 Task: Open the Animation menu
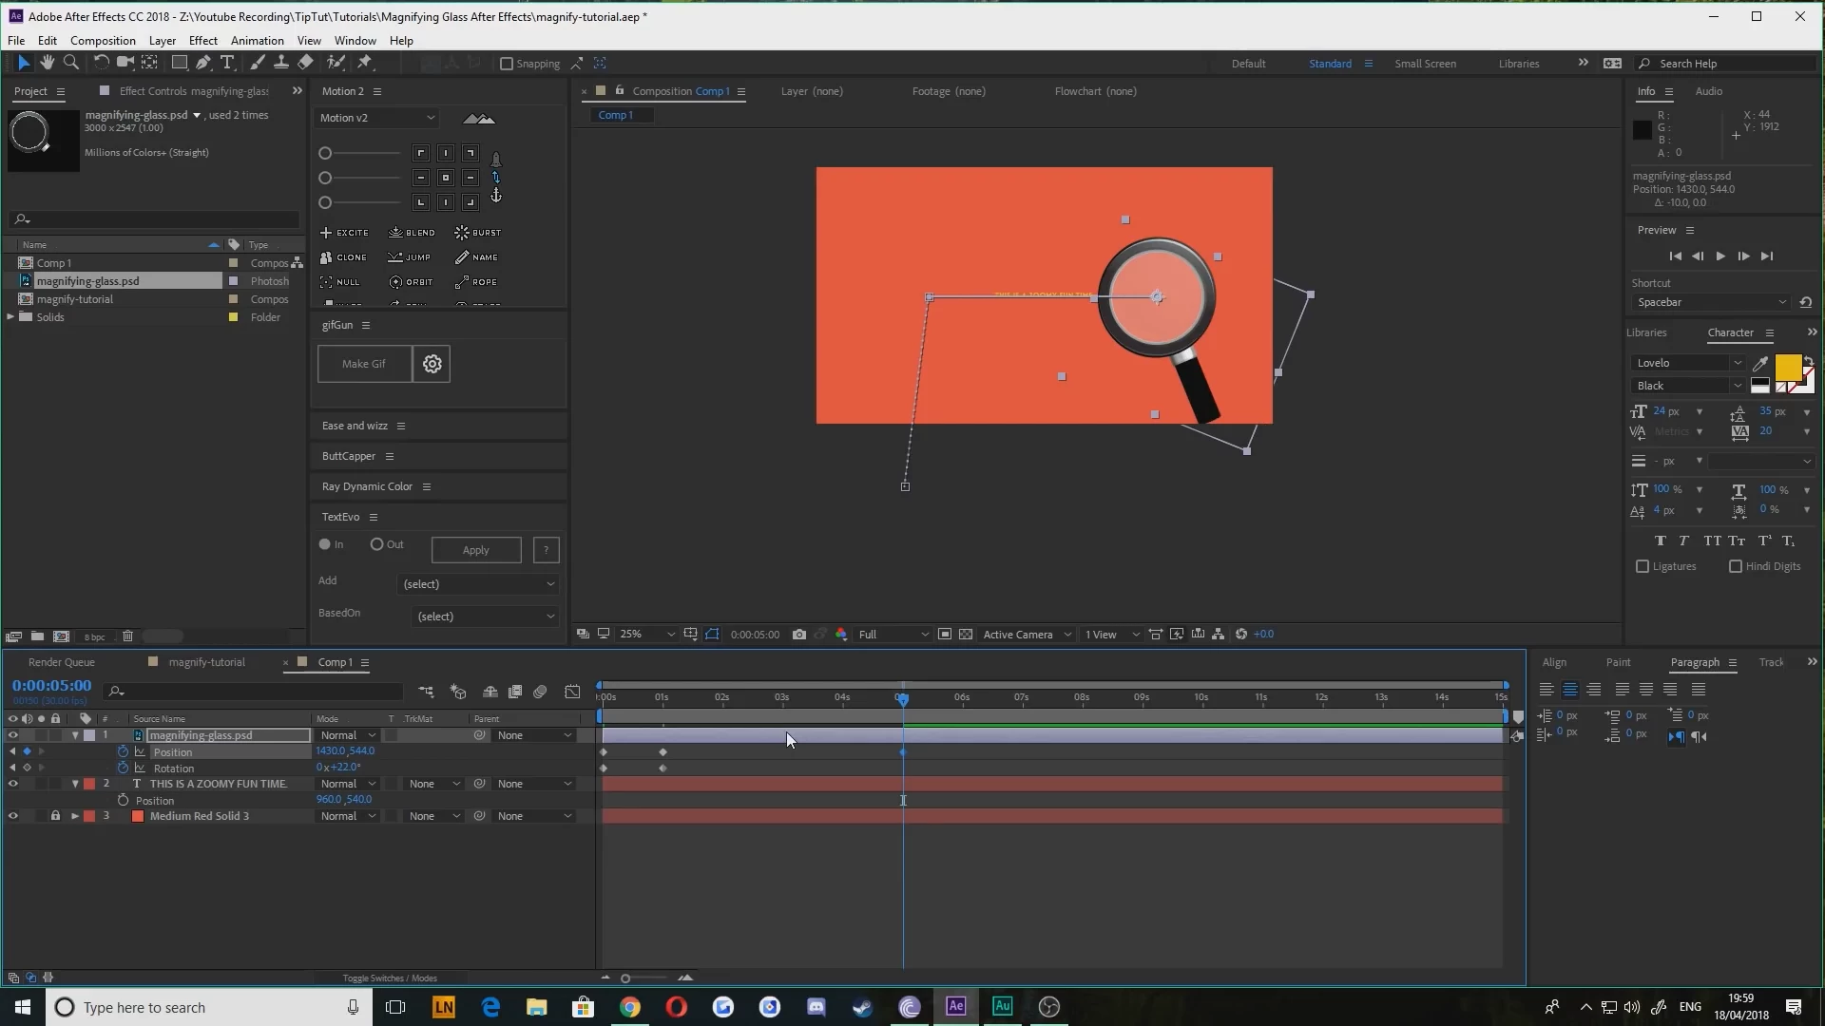point(257,41)
